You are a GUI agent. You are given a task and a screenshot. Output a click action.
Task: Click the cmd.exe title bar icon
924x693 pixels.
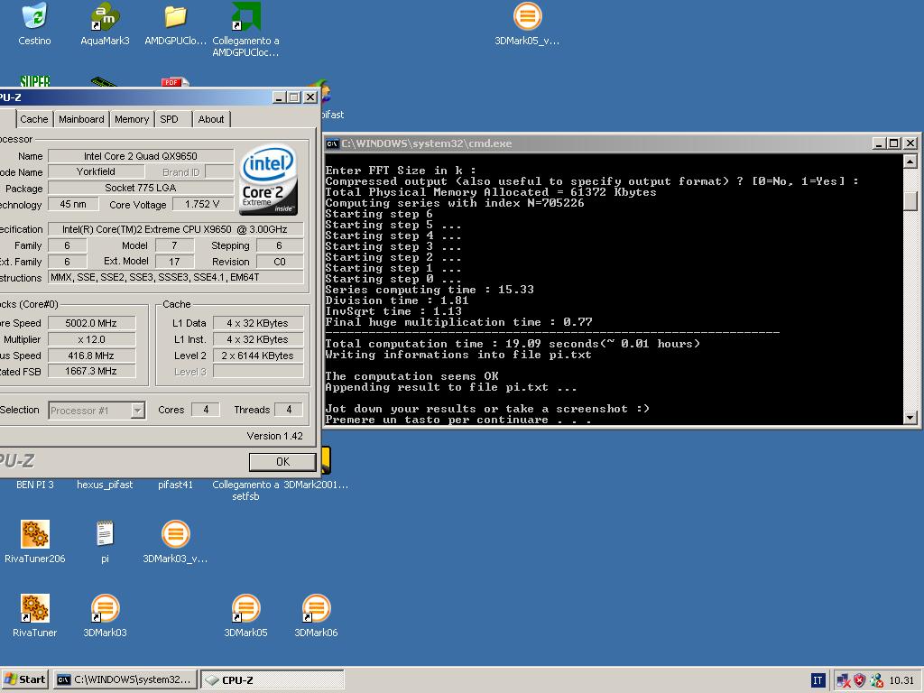[332, 143]
